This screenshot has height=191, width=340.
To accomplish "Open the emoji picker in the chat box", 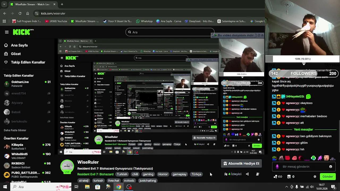I will click(x=330, y=167).
